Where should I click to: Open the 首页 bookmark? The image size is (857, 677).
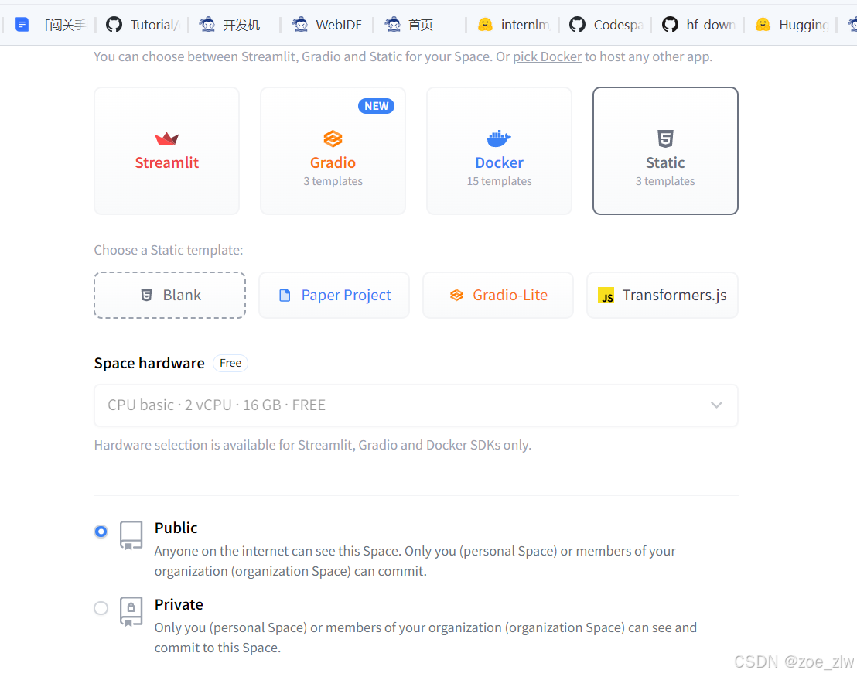[x=409, y=25]
